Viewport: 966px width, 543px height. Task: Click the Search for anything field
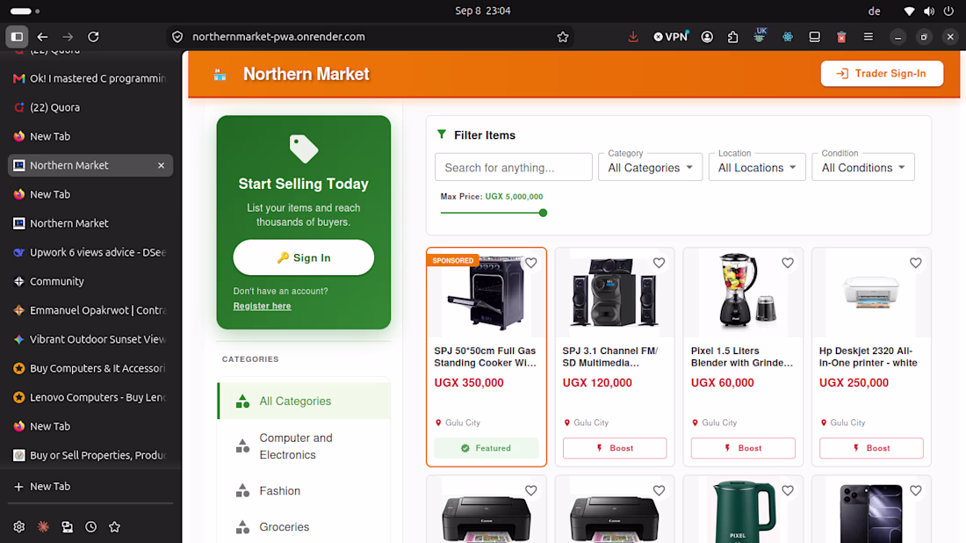point(513,168)
